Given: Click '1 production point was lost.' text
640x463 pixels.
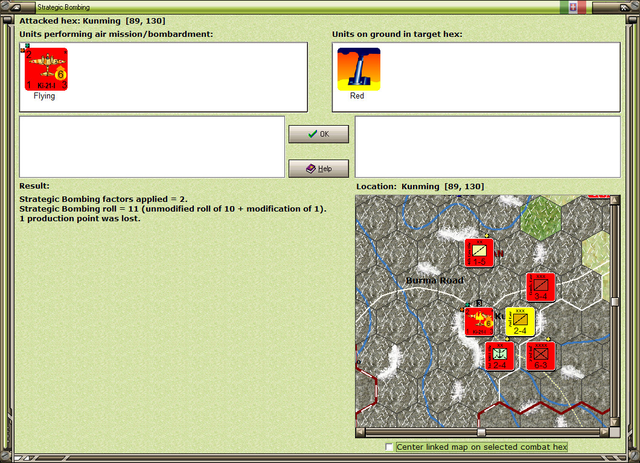Looking at the screenshot, I should tap(80, 219).
